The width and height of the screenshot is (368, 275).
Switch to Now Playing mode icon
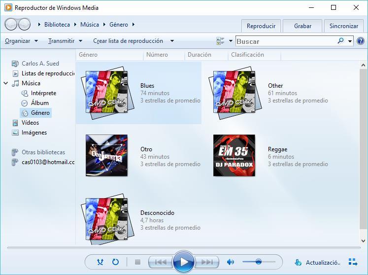353,262
